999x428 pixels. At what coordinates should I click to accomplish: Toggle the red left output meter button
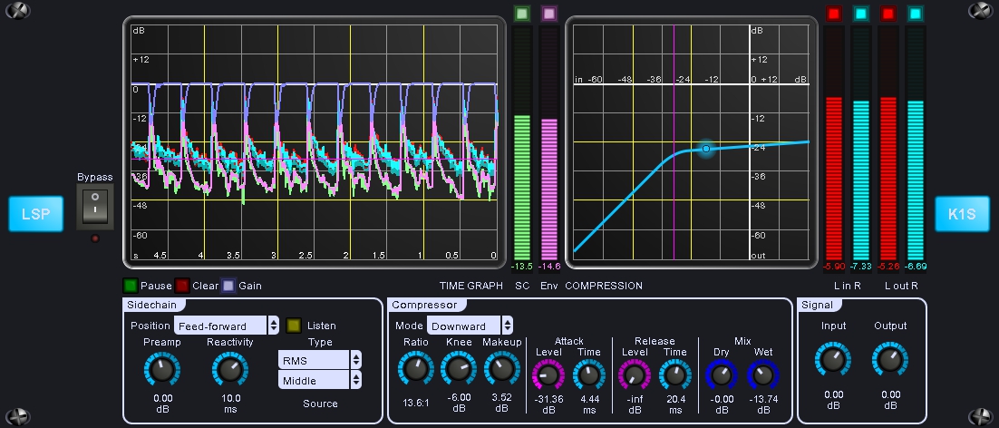click(888, 14)
